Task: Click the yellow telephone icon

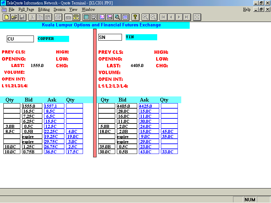Action: [x=76, y=17]
